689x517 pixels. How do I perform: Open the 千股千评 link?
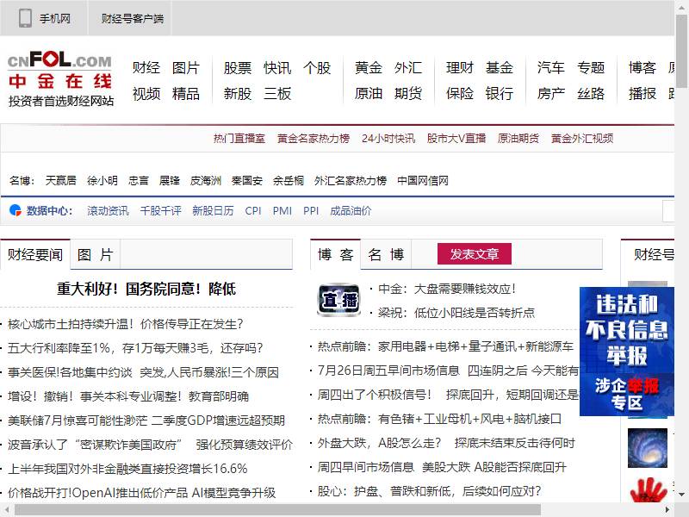point(161,211)
